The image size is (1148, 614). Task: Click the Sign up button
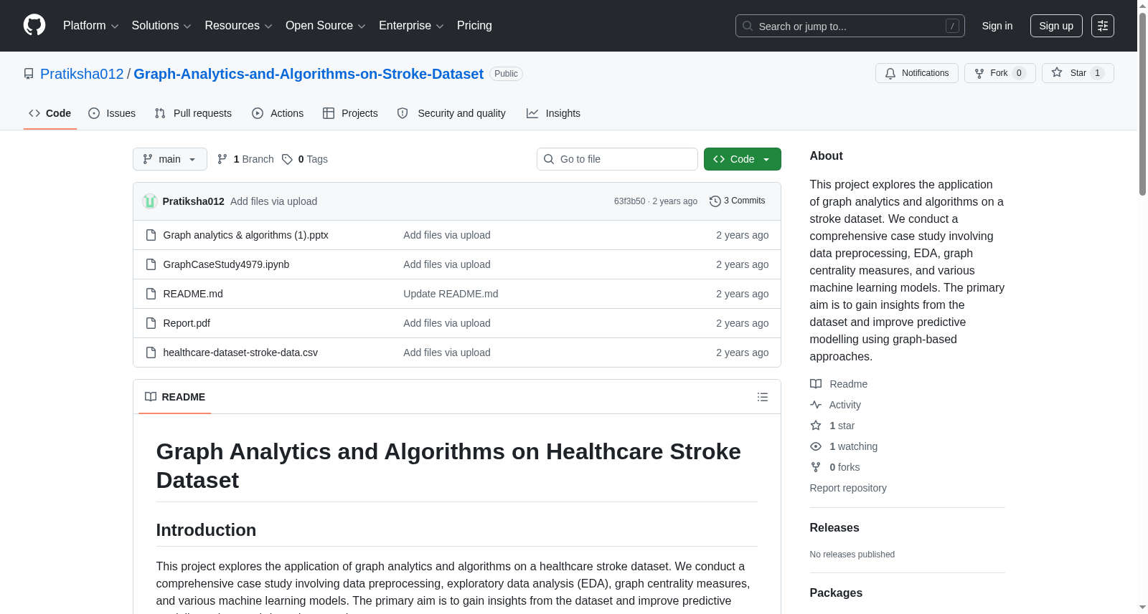coord(1056,26)
